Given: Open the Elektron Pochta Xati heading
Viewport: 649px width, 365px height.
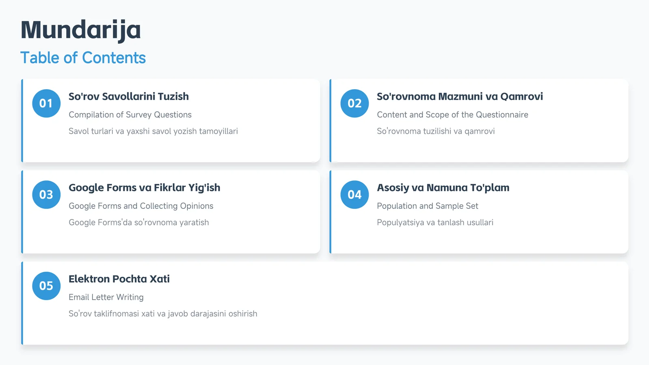Looking at the screenshot, I should point(119,279).
